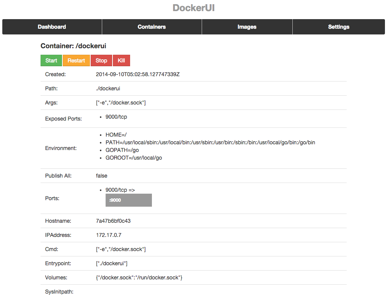Click the Entrypoint: row label
The image size is (388, 297).
pyautogui.click(x=58, y=263)
